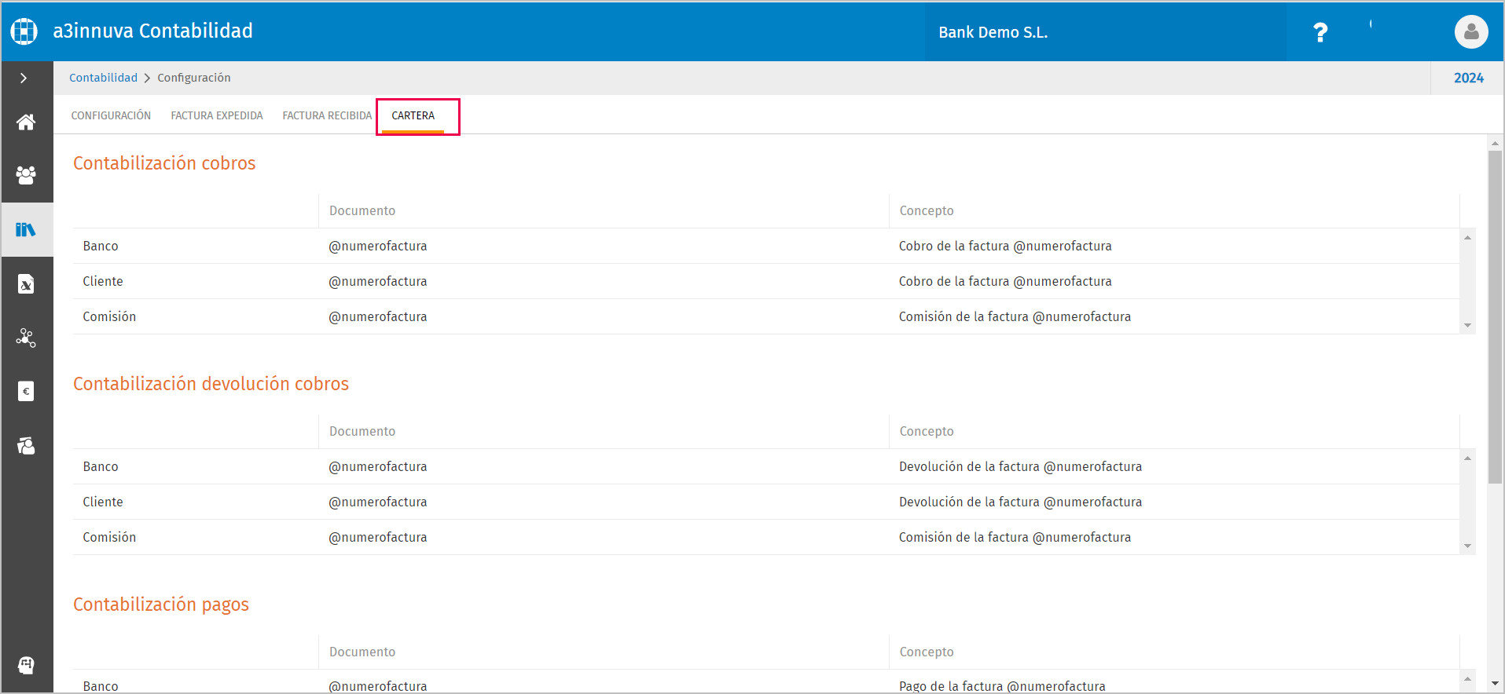
Task: Select the CARTERA tab
Action: tap(413, 115)
